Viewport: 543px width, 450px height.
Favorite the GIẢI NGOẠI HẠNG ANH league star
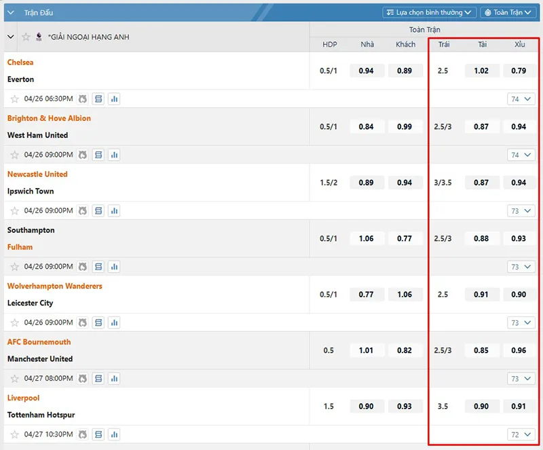[26, 37]
